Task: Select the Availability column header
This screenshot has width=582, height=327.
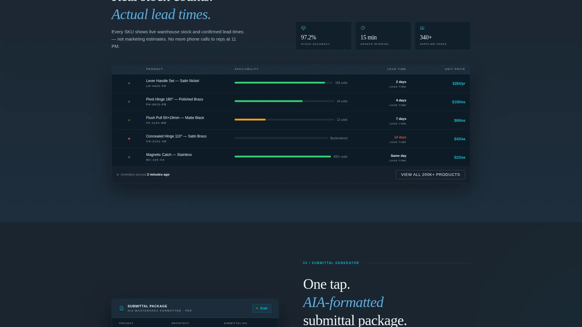Action: click(x=246, y=69)
